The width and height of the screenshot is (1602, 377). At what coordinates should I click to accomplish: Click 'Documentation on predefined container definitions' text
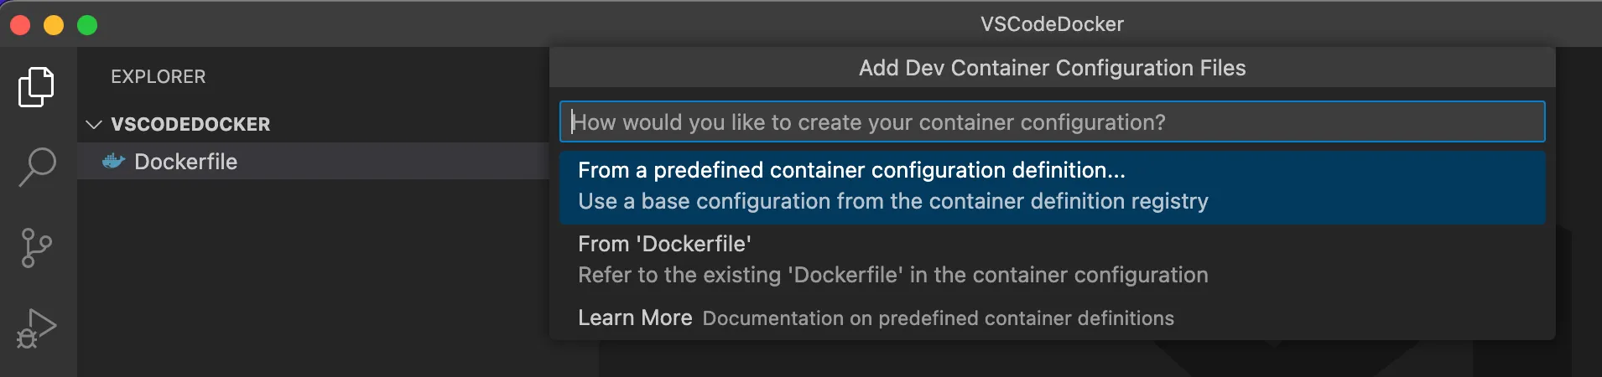(938, 318)
